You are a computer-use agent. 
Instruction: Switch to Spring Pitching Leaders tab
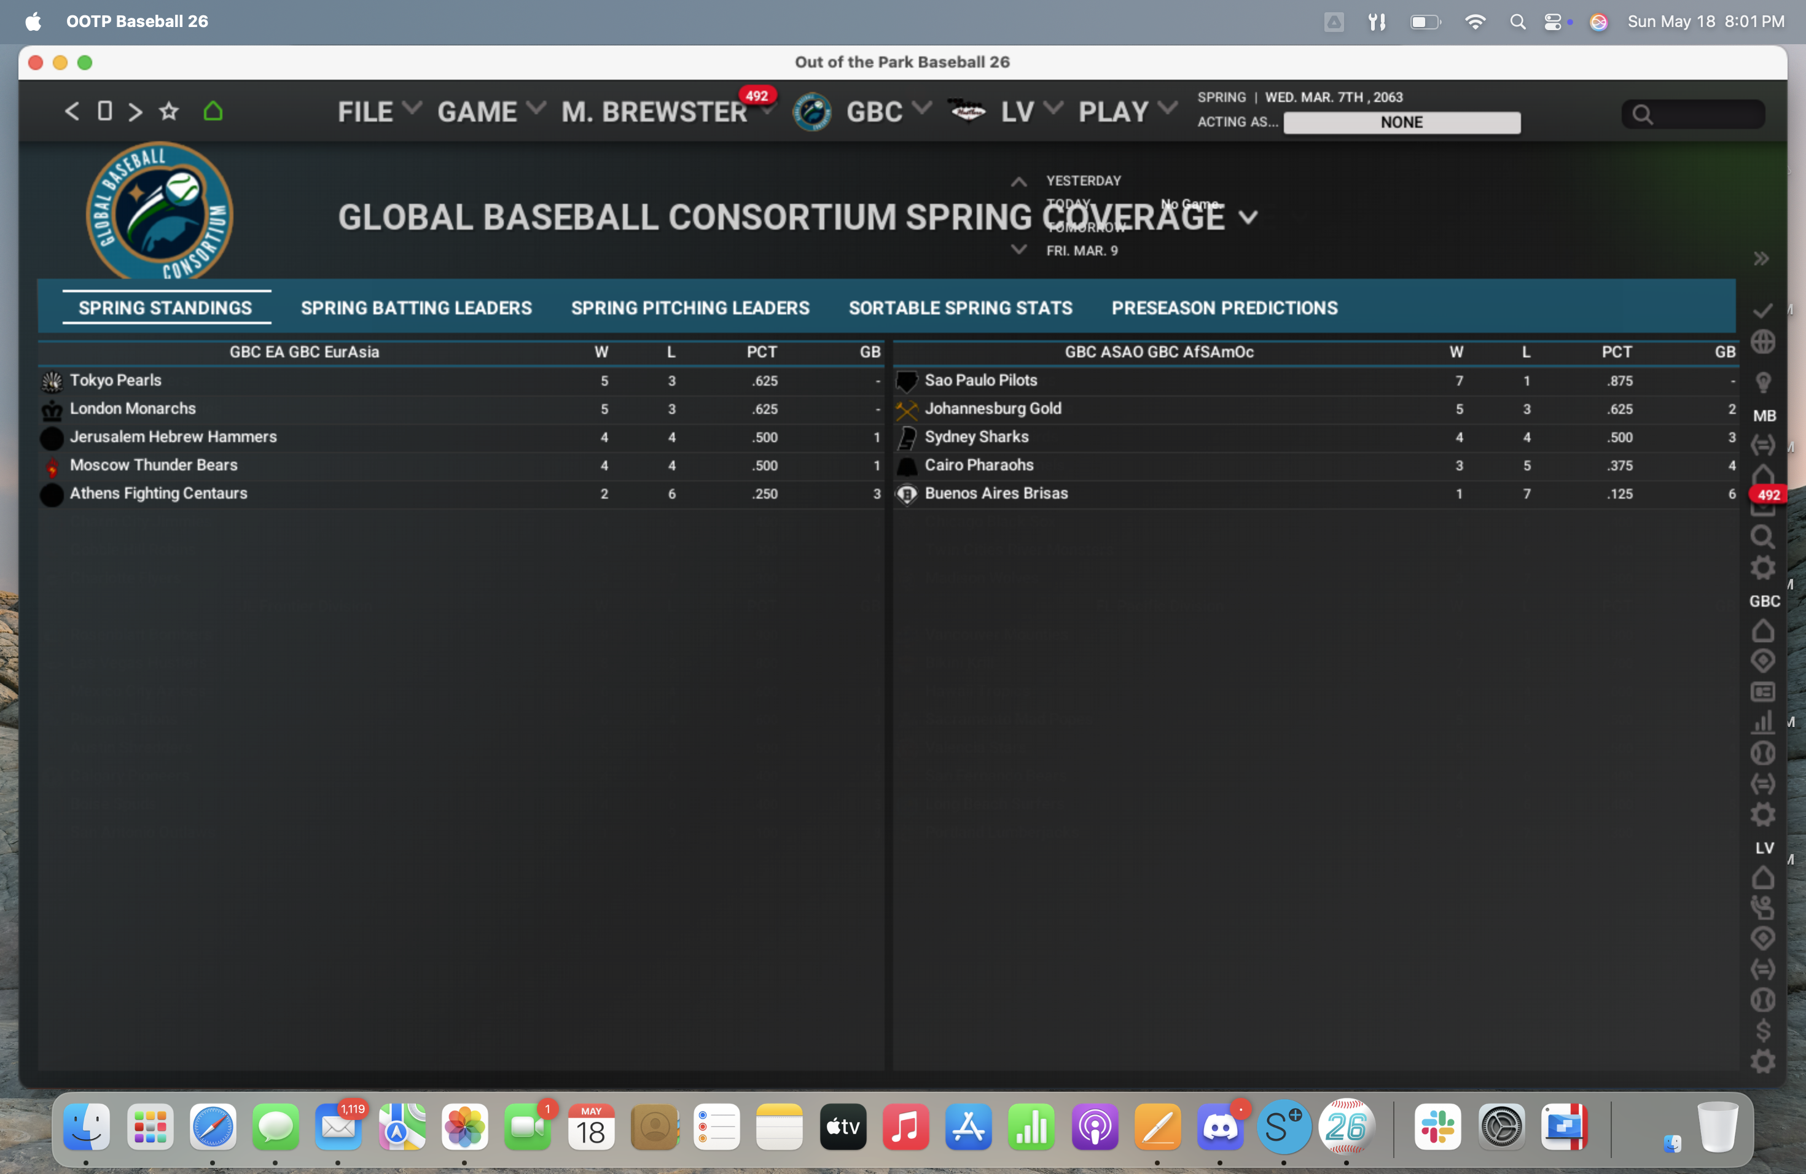690,308
